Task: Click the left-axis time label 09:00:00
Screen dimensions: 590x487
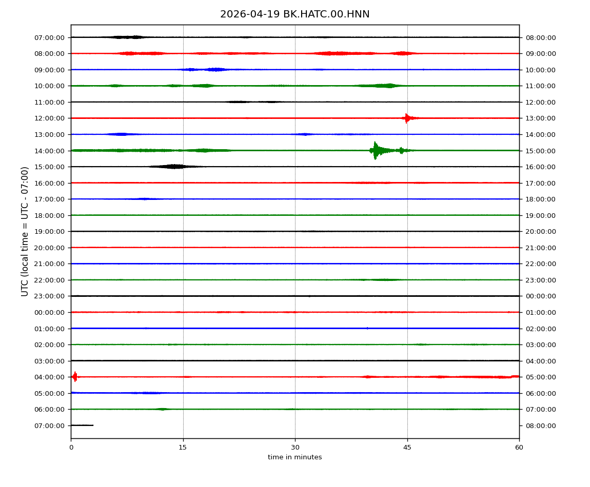Action: 50,70
